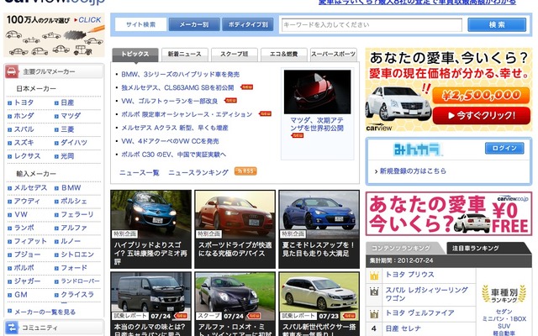Select the トピックス tab
The image size is (538, 336).
(x=135, y=54)
